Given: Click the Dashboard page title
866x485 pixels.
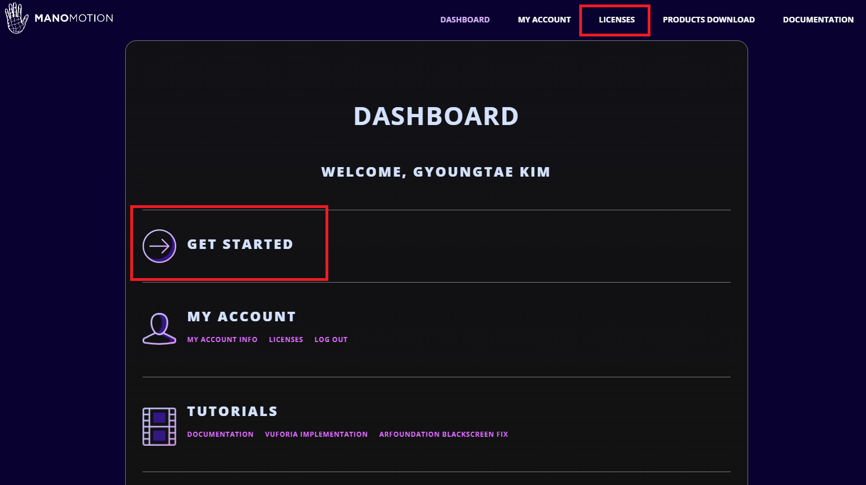Looking at the screenshot, I should 436,116.
